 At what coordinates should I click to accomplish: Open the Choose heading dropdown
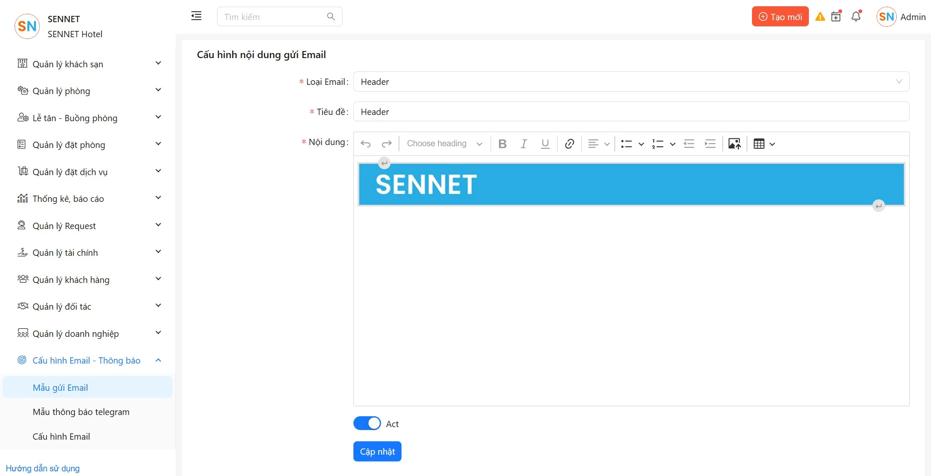(x=444, y=144)
